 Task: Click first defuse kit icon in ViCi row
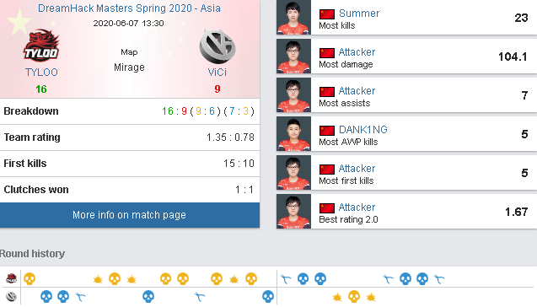coord(80,297)
